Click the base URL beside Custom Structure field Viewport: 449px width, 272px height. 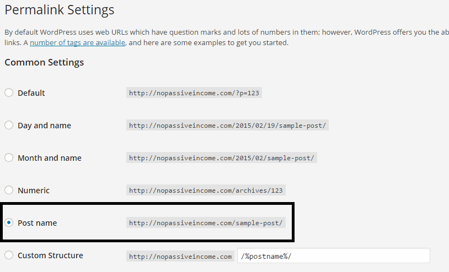pos(180,256)
